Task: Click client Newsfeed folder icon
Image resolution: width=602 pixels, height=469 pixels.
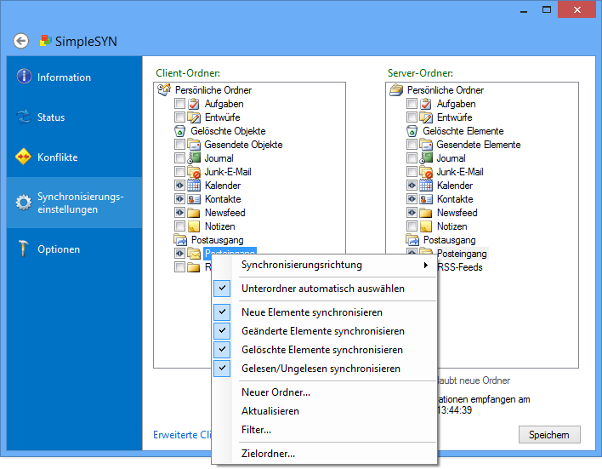Action: click(194, 213)
